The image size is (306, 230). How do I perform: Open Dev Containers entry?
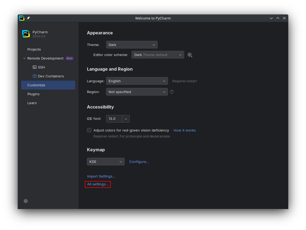tap(51, 76)
